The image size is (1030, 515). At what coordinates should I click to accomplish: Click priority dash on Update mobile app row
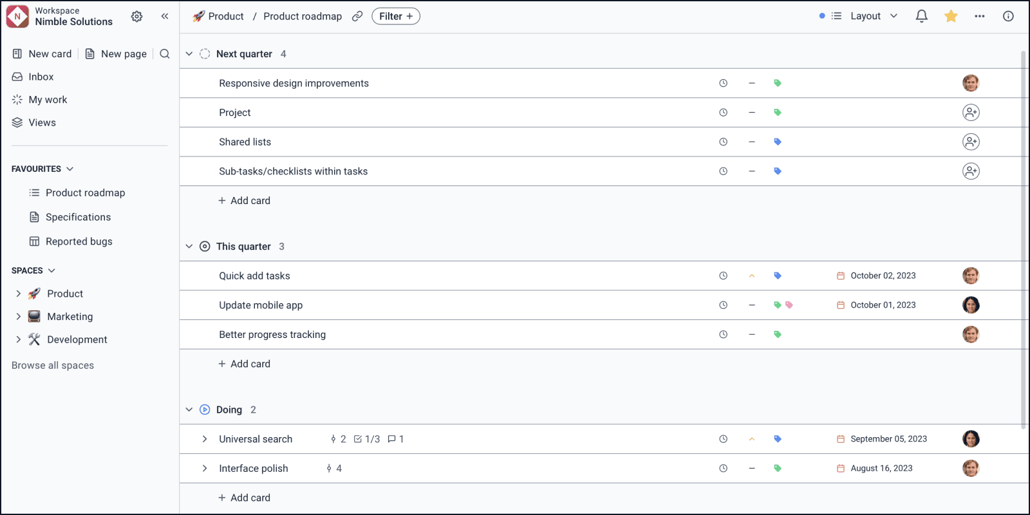click(x=751, y=305)
